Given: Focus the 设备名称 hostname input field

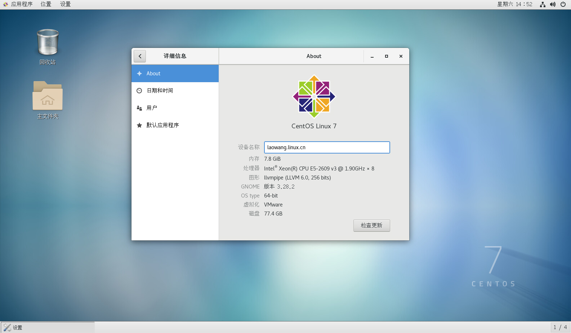Looking at the screenshot, I should 327,147.
